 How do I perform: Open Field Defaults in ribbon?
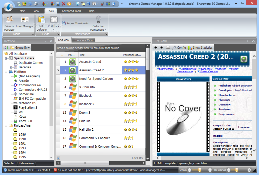(x=41, y=24)
